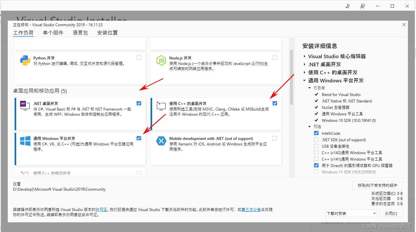The height and width of the screenshot is (232, 416).
Task: Click 桌面应用和移动应用 (5) section heading
Action: [40, 91]
